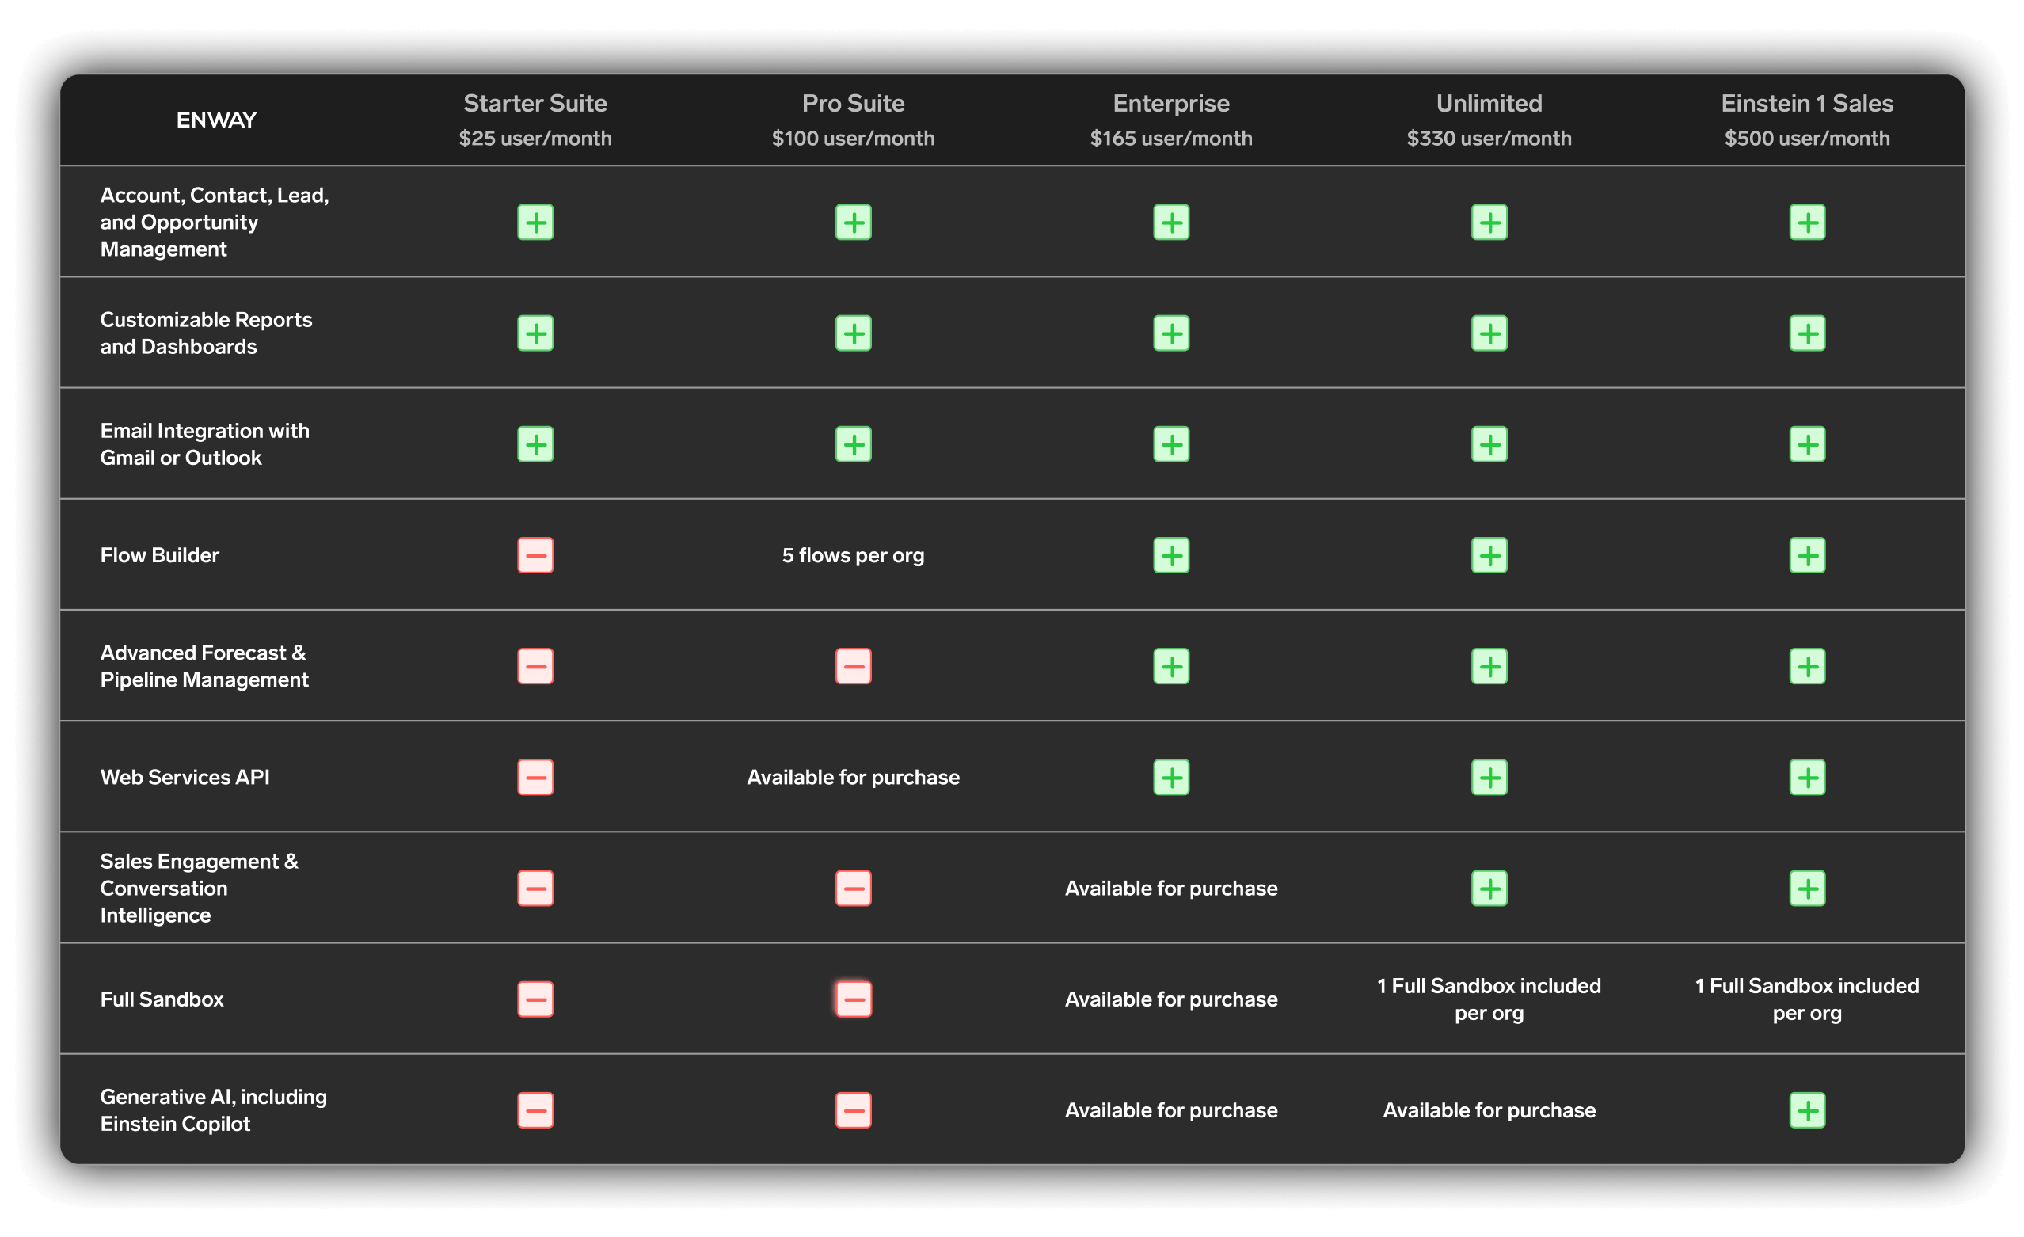Click the red minus for Advanced Forecast under Starter Suite
Viewport: 2024px width, 1237px height.
coord(535,666)
